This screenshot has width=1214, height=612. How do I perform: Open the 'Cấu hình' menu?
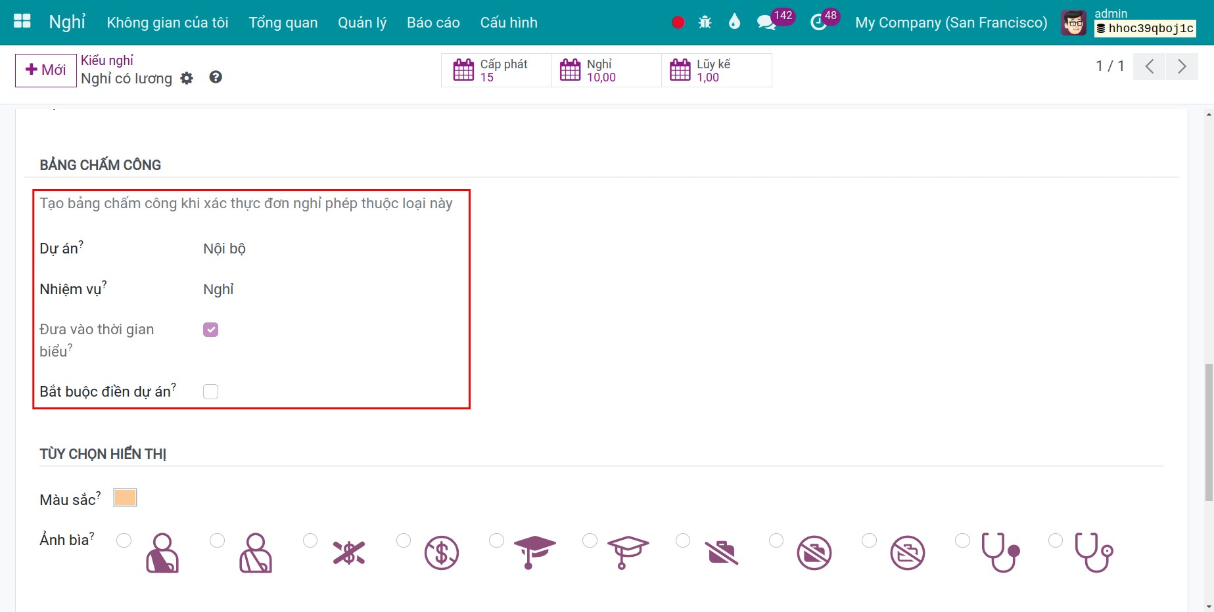point(509,22)
